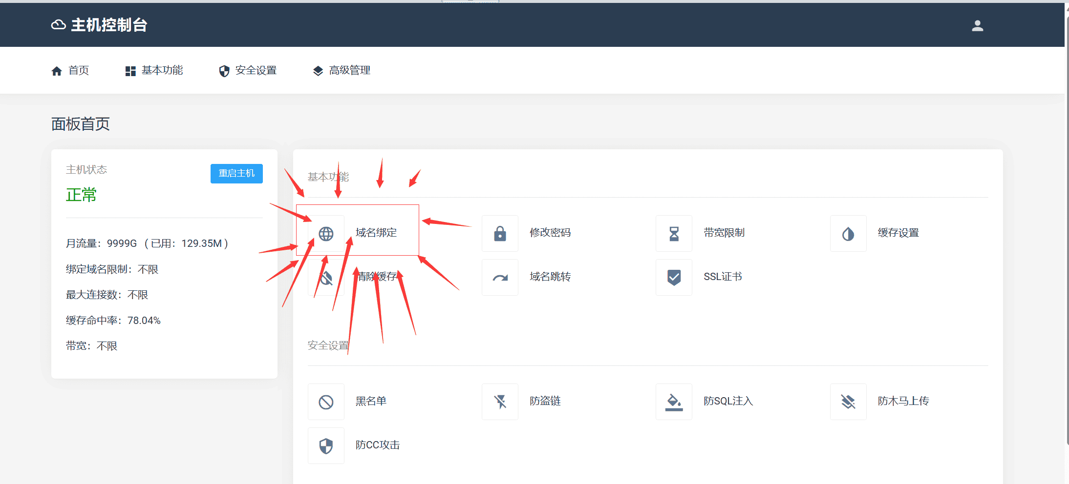Open the 防CC攻击 shield icon
Image resolution: width=1069 pixels, height=484 pixels.
point(326,446)
